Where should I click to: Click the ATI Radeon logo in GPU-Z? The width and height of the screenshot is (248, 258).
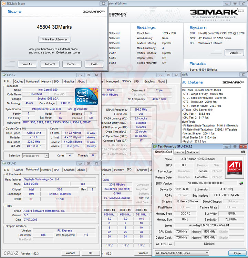click(235, 167)
